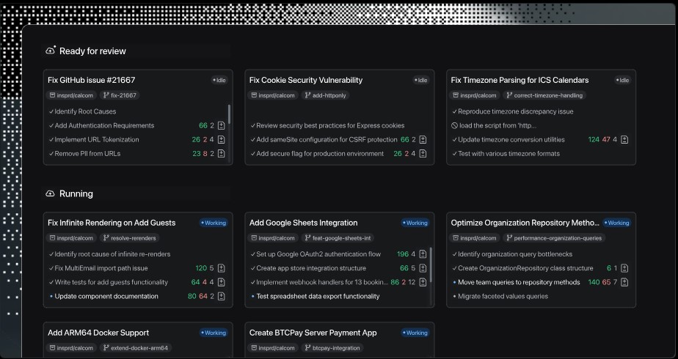Open diff icon for Fix MultiEmail import path issue
Screen dimensions: 678x359
click(222, 268)
